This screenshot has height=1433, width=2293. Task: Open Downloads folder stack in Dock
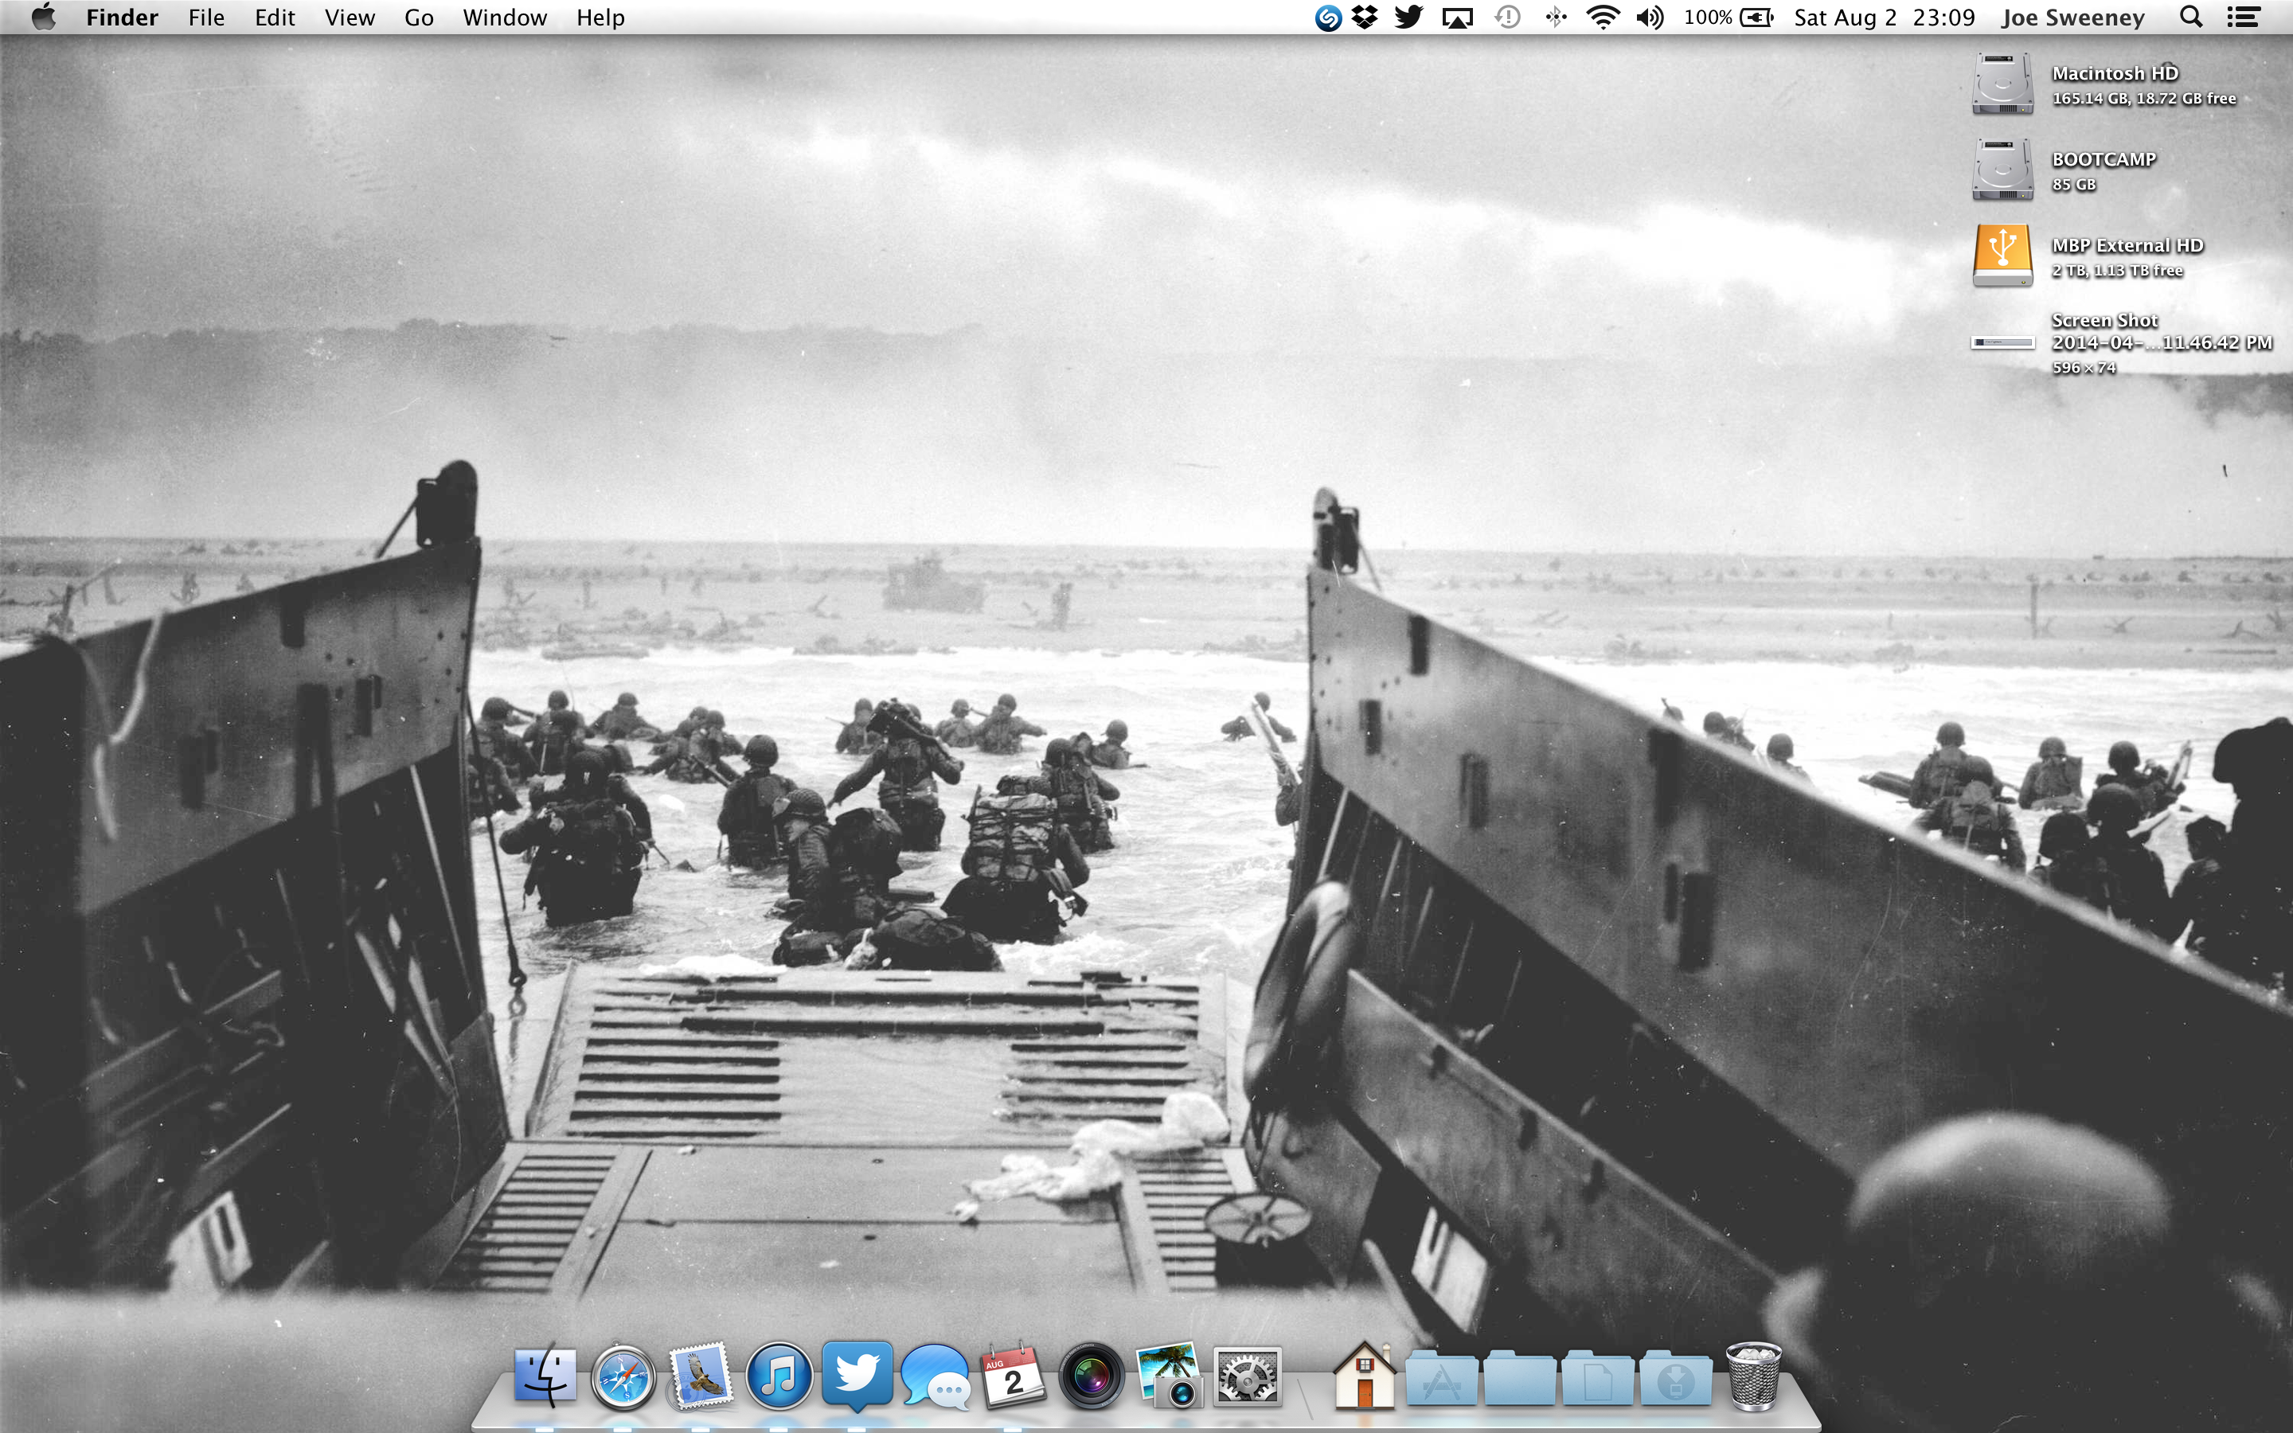point(1675,1379)
